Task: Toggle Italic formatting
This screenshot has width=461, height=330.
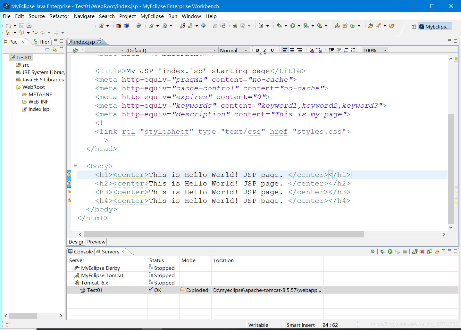Action: (265, 50)
